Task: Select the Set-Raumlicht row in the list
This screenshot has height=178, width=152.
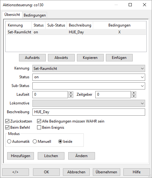Action: [x=76, y=32]
